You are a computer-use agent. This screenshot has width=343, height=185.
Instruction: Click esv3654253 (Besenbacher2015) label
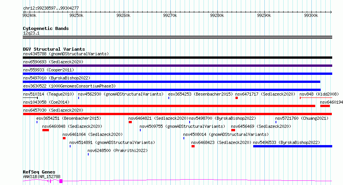tap(200, 94)
